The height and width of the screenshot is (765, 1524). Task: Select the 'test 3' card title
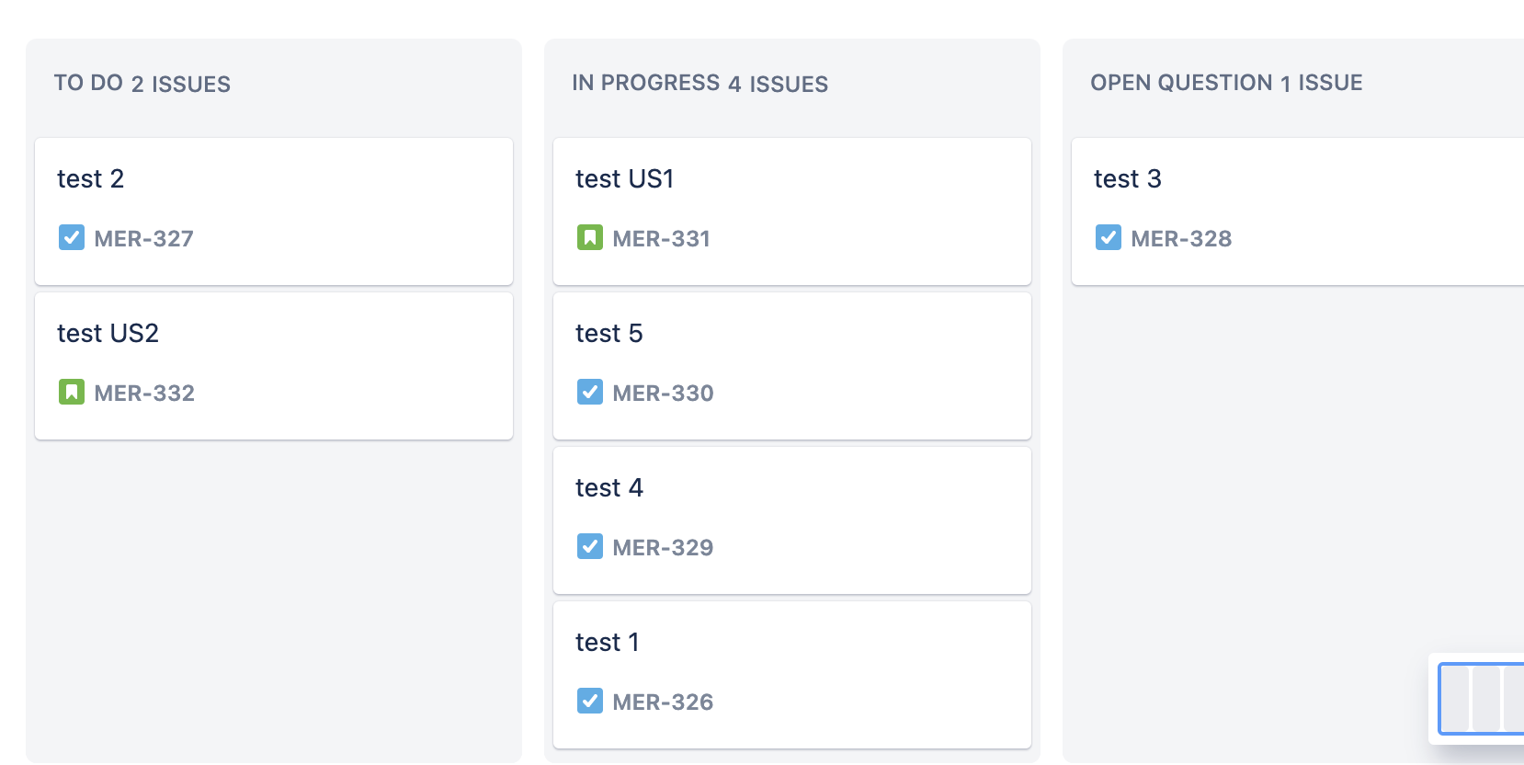pos(1127,178)
